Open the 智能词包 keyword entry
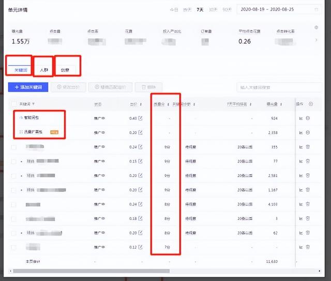This screenshot has width=331, height=281. (x=32, y=117)
